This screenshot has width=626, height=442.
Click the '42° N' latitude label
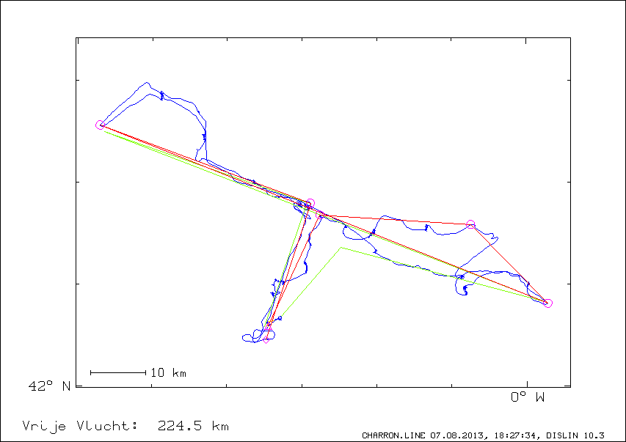coord(49,386)
